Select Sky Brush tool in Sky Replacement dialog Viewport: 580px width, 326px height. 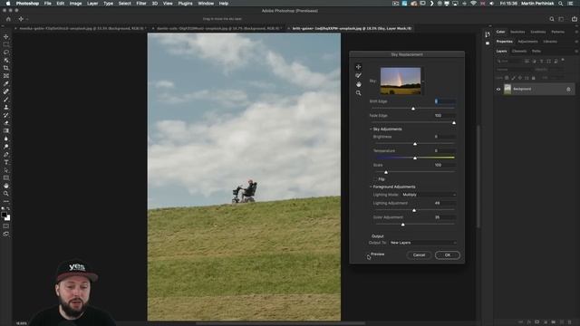coord(358,75)
